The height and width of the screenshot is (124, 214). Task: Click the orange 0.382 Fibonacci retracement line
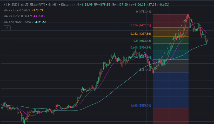tap(171, 36)
